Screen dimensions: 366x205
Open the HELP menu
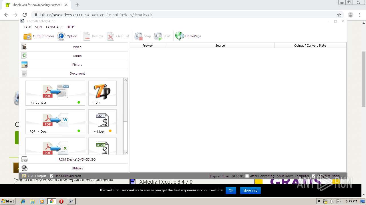tap(70, 27)
